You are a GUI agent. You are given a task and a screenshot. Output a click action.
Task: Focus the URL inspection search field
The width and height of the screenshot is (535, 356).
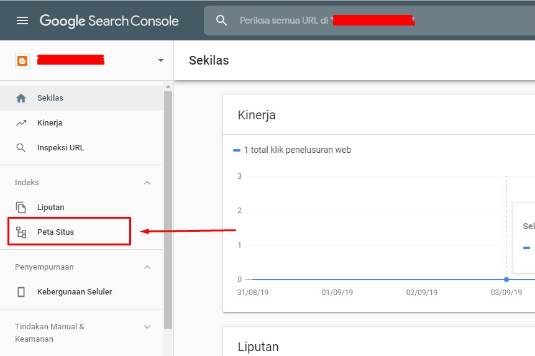(369, 21)
